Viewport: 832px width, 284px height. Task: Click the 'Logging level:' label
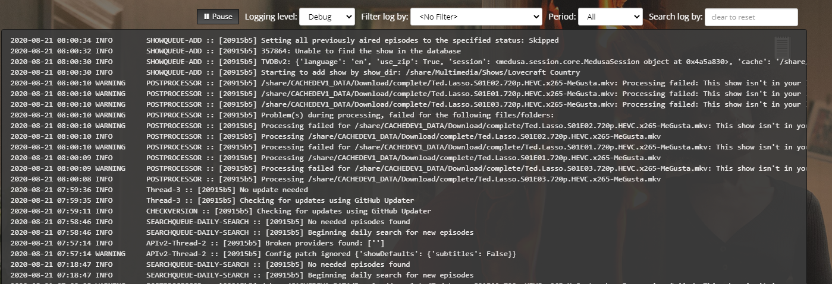[271, 17]
